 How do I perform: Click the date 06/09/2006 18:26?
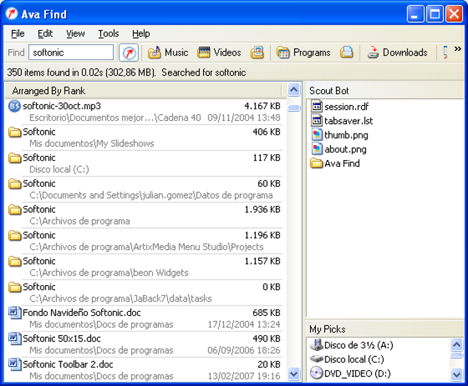(244, 350)
